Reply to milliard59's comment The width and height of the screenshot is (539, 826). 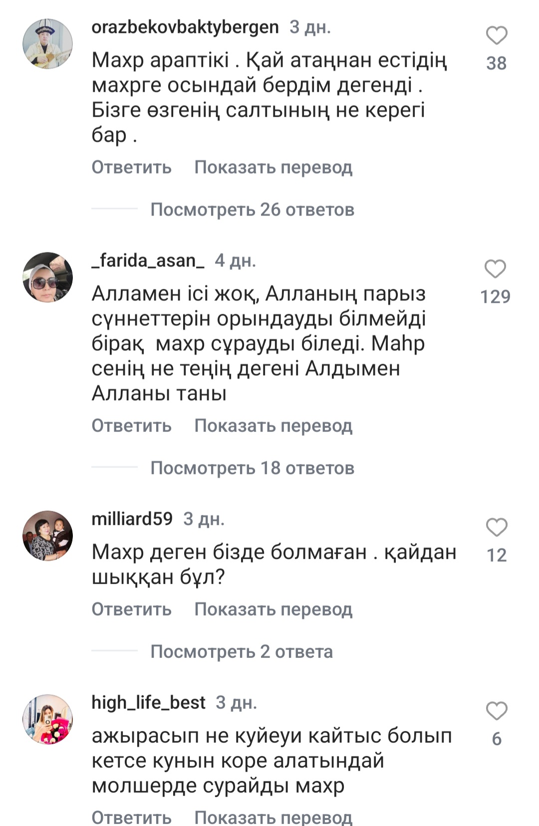click(131, 609)
